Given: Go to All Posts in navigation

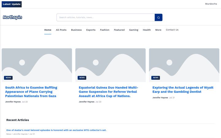Looking at the screenshot, I should (x=61, y=30).
